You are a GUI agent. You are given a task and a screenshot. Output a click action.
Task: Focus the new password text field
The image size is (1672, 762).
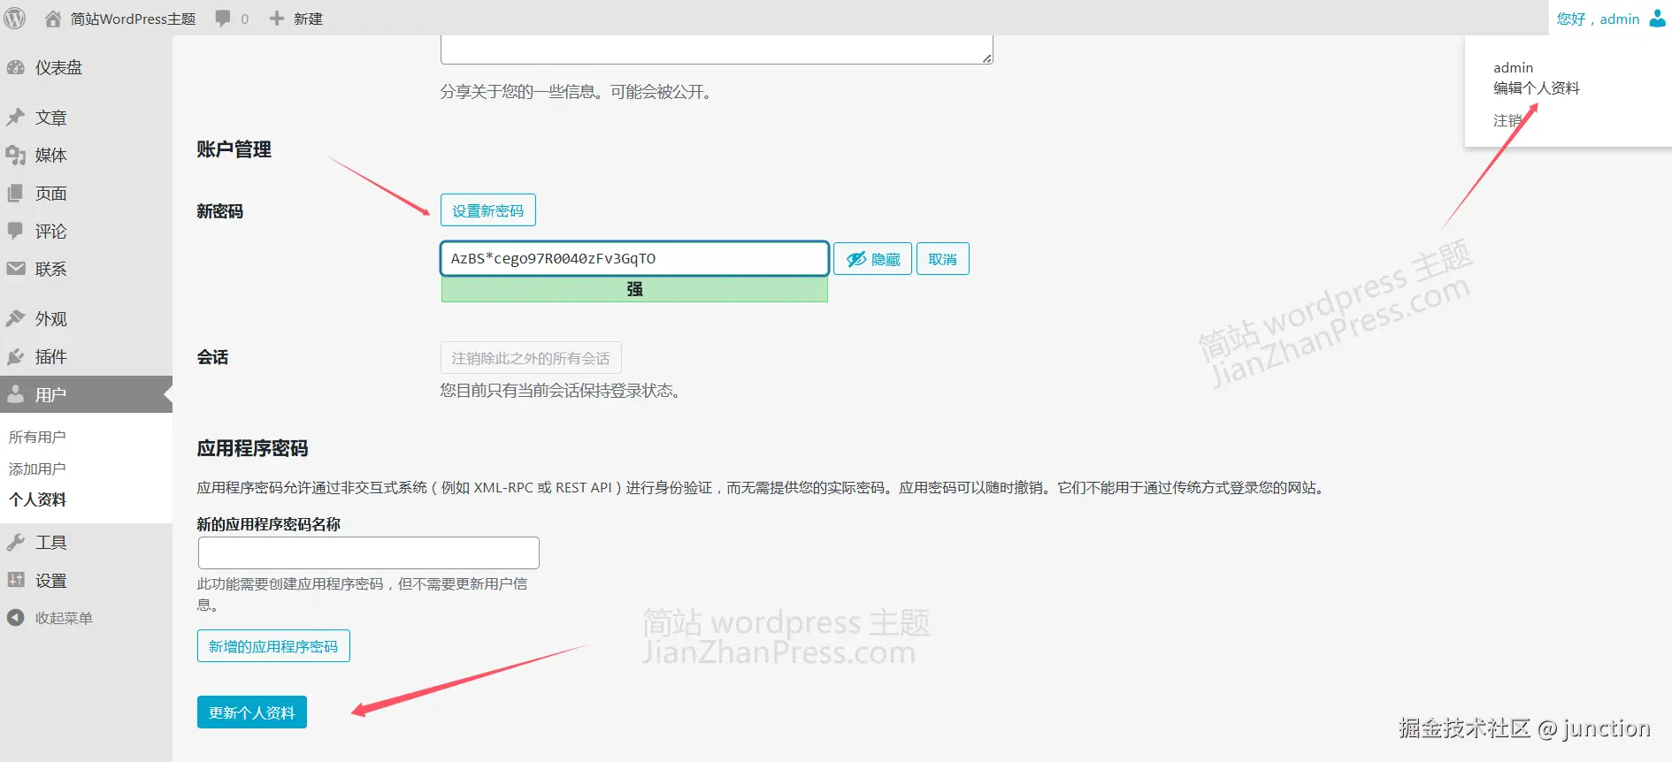(x=634, y=258)
